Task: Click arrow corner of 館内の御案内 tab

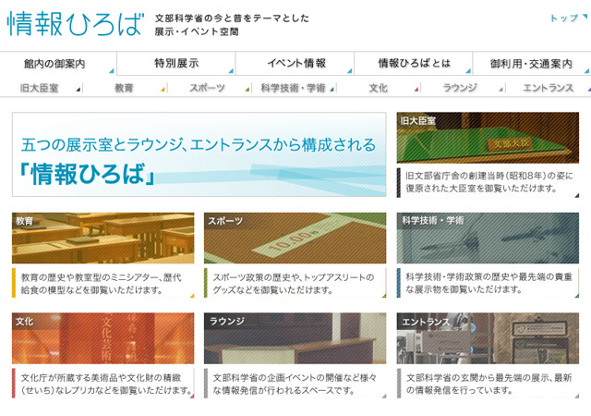Action: point(112,71)
